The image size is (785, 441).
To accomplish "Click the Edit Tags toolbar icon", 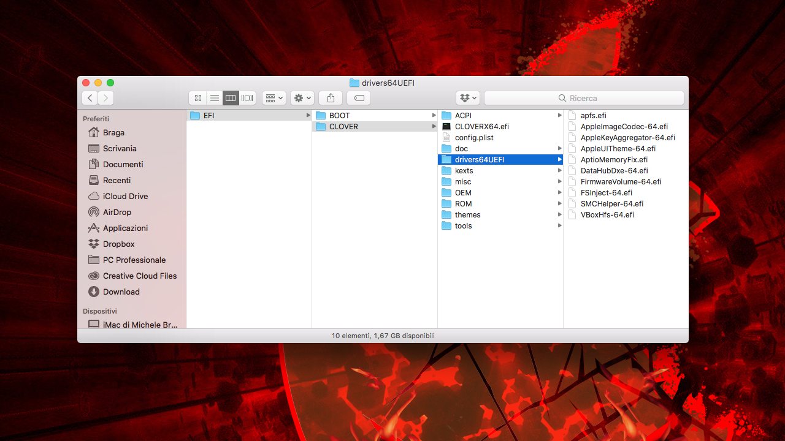I will coord(359,98).
